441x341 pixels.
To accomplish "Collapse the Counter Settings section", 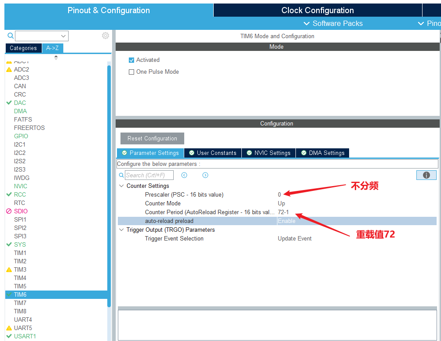I will coord(121,186).
